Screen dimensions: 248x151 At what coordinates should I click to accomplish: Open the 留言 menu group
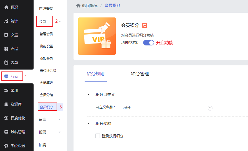coord(42,119)
